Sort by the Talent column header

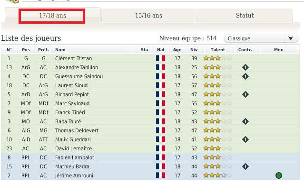pyautogui.click(x=218, y=50)
